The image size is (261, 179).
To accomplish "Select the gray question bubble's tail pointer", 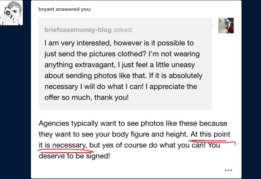I will (x=213, y=25).
